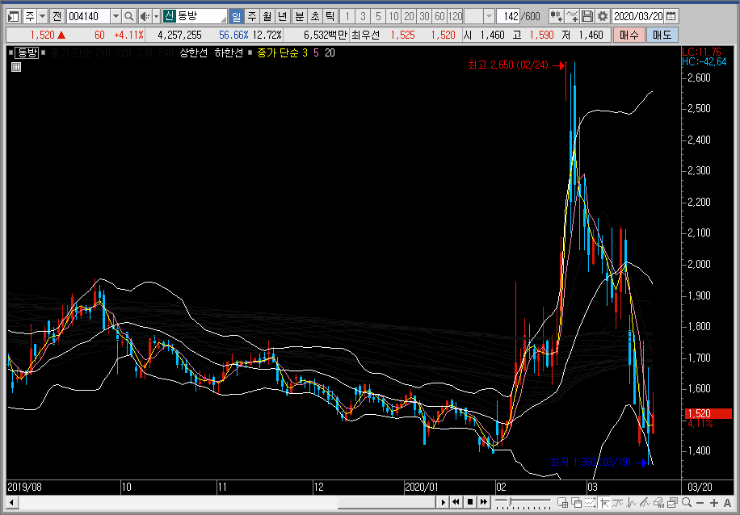Screen dimensions: 740x515
Task: Toggle the 전 button beside the code field
Action: (57, 16)
